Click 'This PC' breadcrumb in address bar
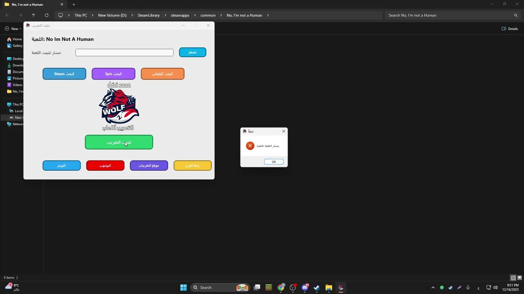The width and height of the screenshot is (524, 294). point(81,15)
